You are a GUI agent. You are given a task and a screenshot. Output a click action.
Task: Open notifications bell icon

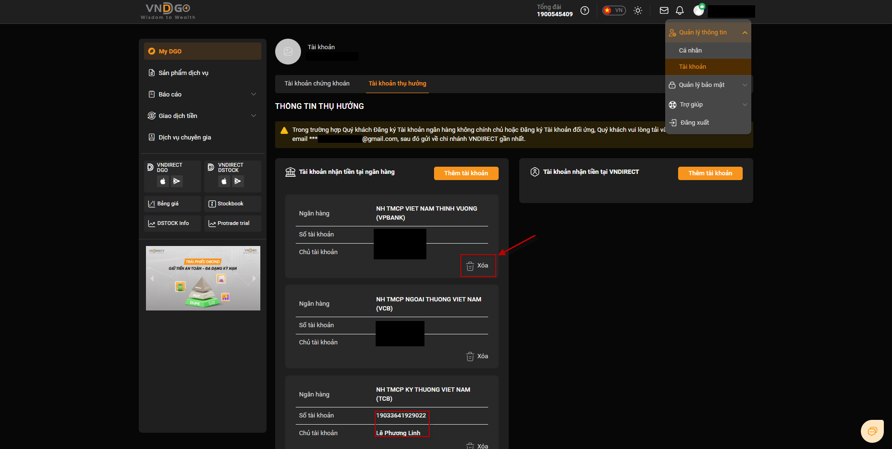tap(680, 11)
